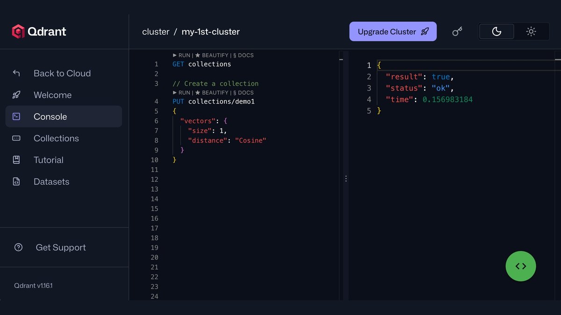Screen dimensions: 561x315
Task: Open docs for GET collections request
Action: pyautogui.click(x=243, y=55)
